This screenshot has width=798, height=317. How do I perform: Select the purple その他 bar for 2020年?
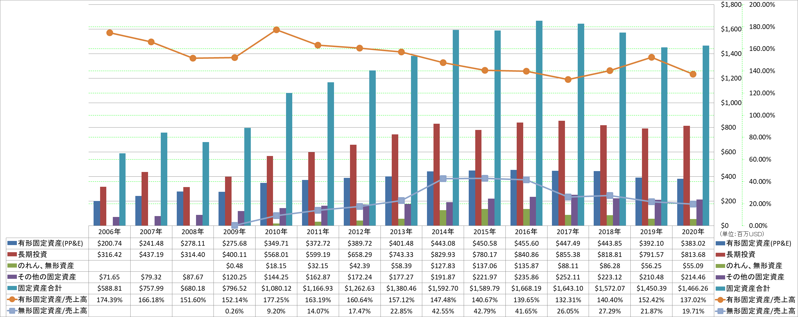(699, 212)
